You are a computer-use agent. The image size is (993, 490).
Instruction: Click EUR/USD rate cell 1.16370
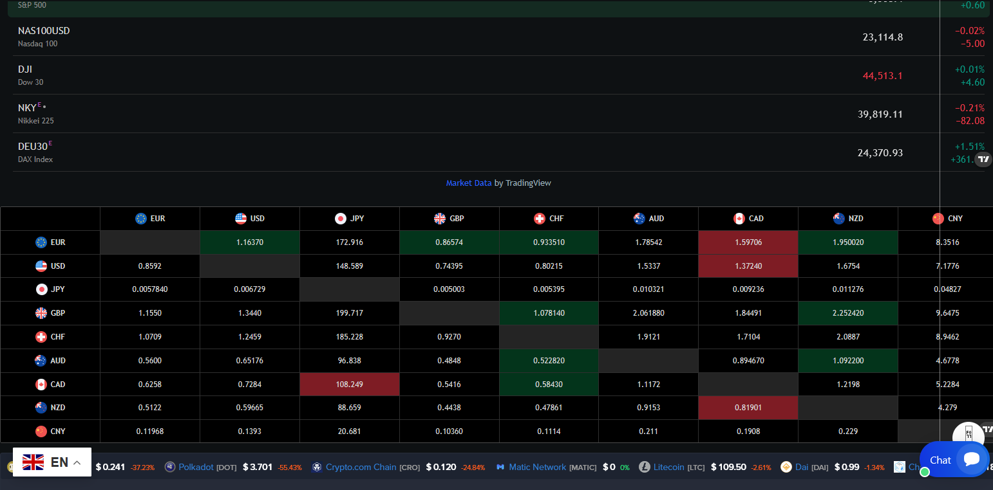coord(250,242)
